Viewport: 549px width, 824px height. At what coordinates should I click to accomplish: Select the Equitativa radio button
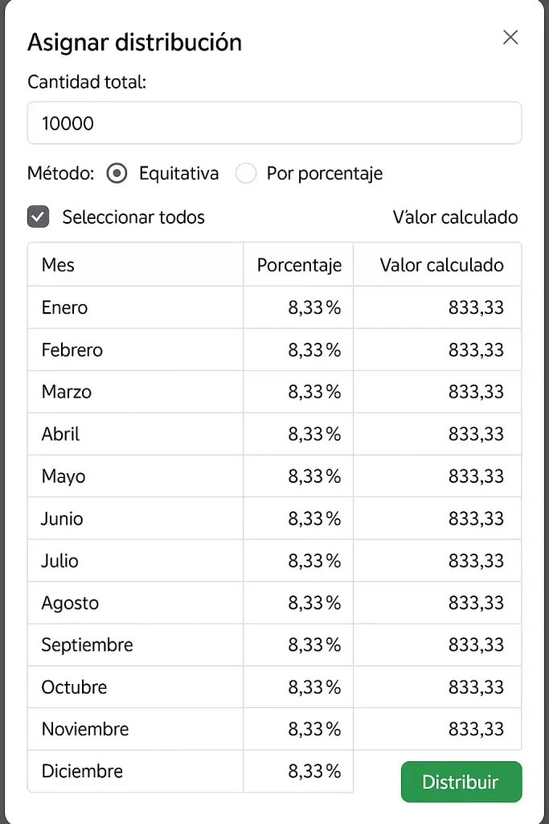(117, 173)
